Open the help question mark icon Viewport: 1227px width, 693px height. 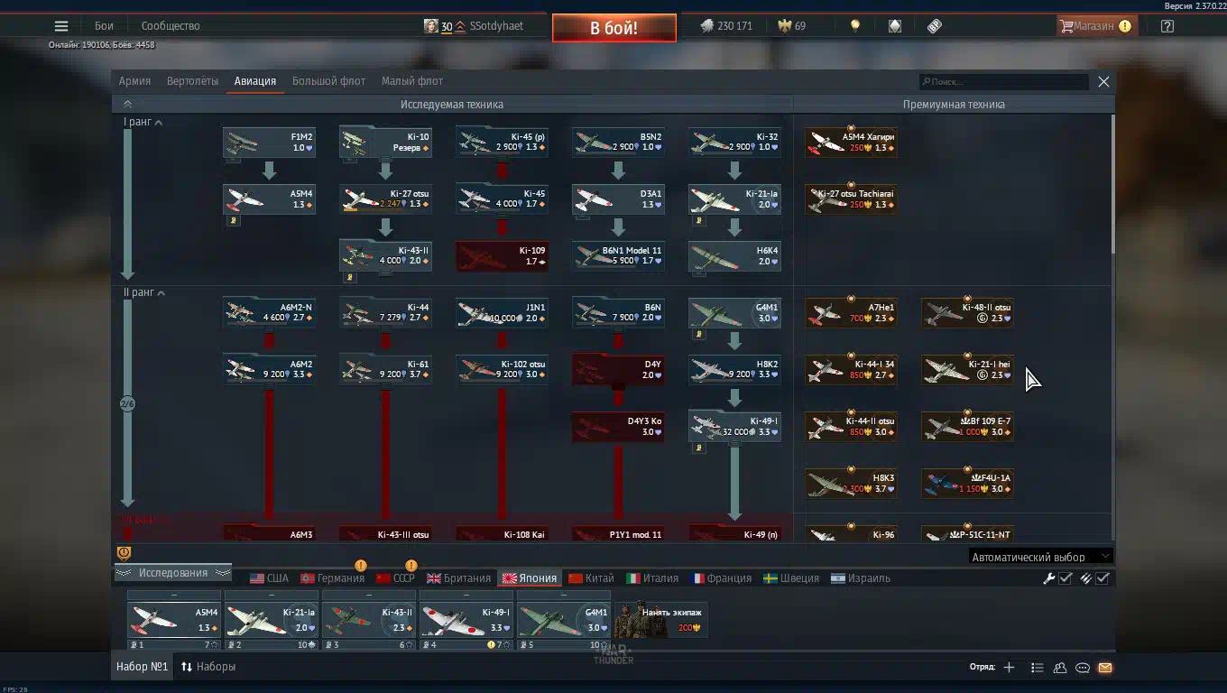[x=1167, y=26]
